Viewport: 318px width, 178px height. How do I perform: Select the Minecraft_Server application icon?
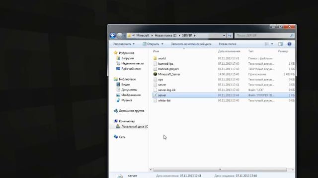[x=155, y=74]
